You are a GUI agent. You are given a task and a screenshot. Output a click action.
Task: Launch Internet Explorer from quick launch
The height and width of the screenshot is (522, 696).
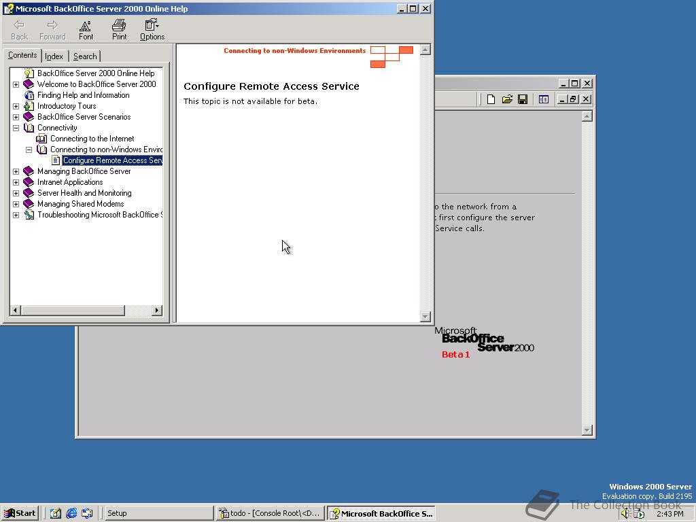pos(71,513)
